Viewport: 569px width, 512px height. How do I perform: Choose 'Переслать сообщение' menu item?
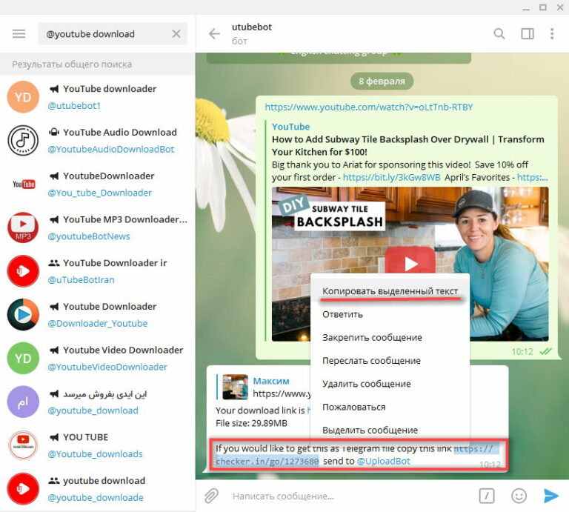coord(390,361)
